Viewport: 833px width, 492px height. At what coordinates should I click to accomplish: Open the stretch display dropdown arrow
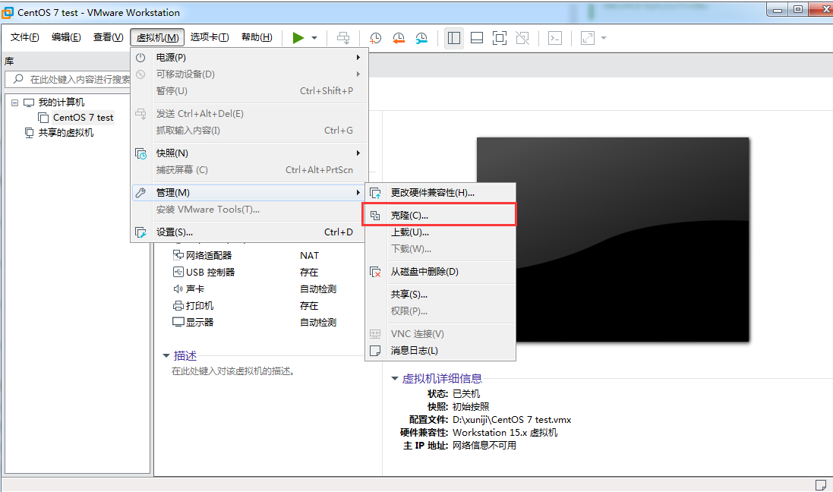(604, 38)
